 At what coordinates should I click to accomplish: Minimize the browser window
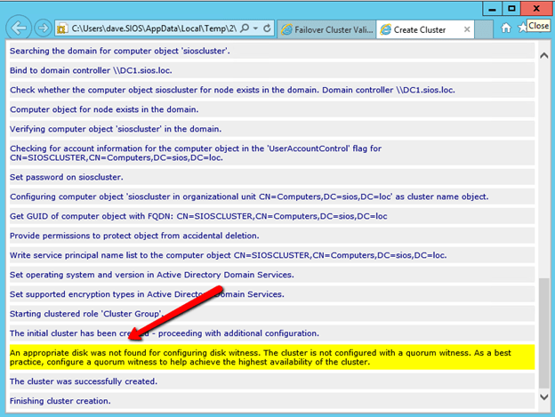pos(488,7)
